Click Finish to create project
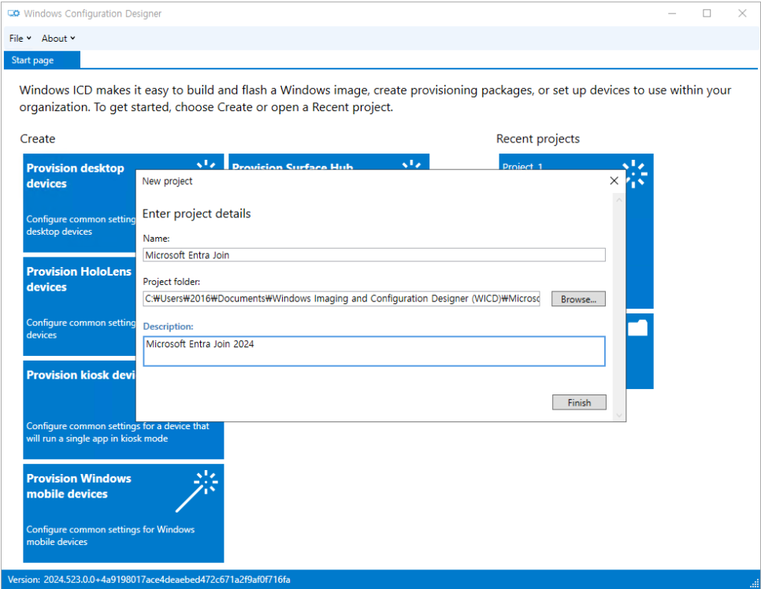Screen dimensions: 761x589 (x=579, y=402)
